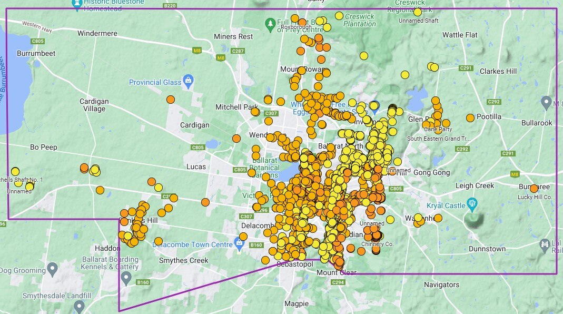The image size is (563, 314).
Task: Open the Delacombe Town Centre shopping icon
Action: point(240,244)
